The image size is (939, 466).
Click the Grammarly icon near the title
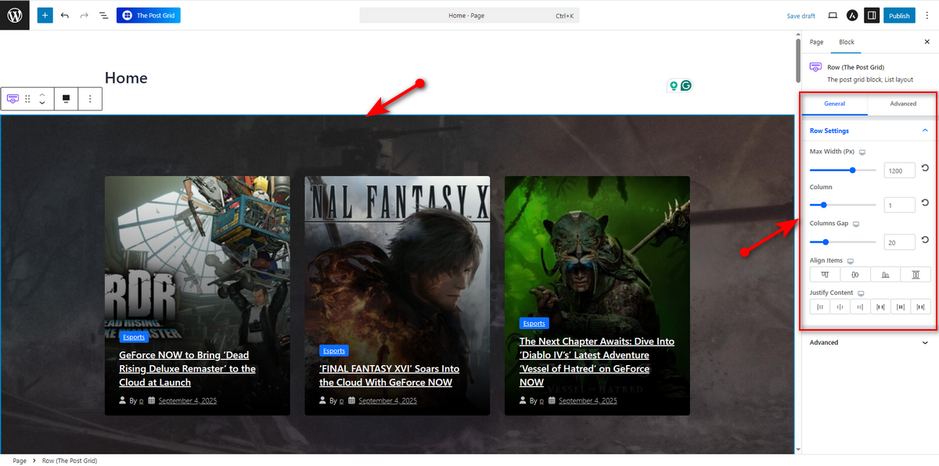pyautogui.click(x=686, y=86)
